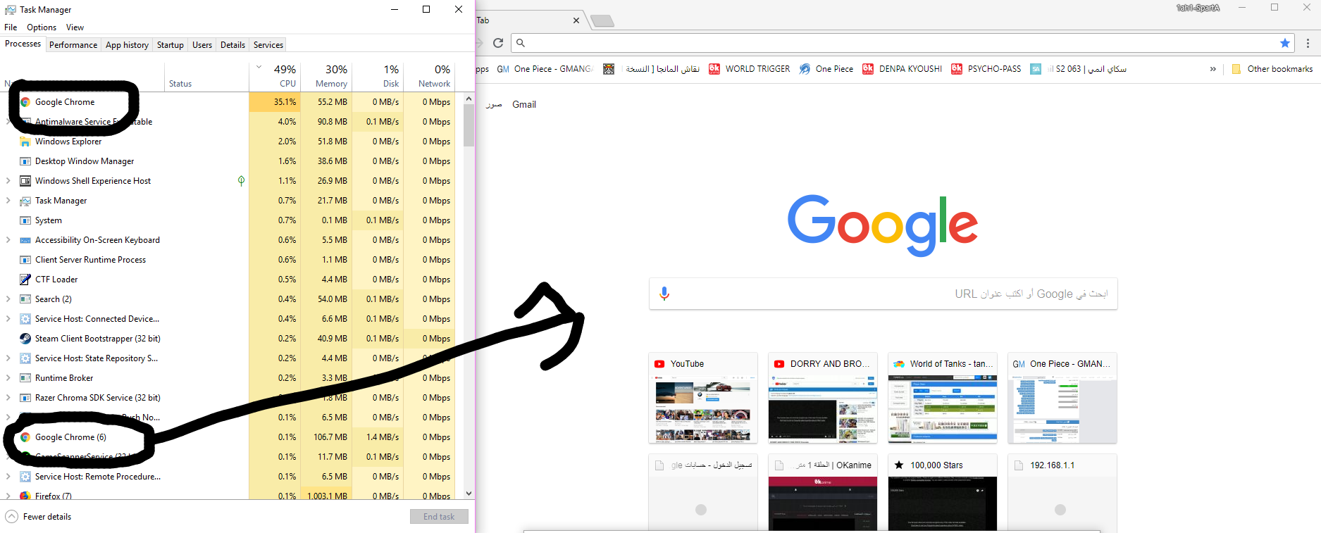Viewport: 1321px width, 533px height.
Task: Sort processes by Network column
Action: click(429, 76)
